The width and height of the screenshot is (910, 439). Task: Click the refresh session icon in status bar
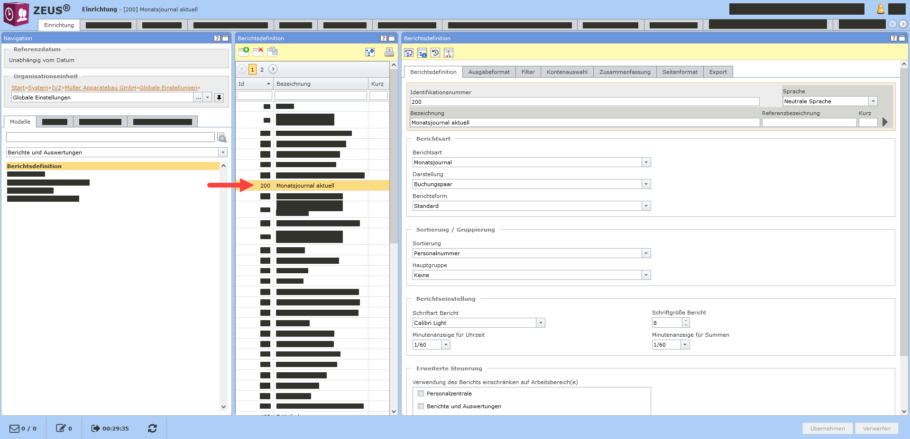[x=152, y=428]
